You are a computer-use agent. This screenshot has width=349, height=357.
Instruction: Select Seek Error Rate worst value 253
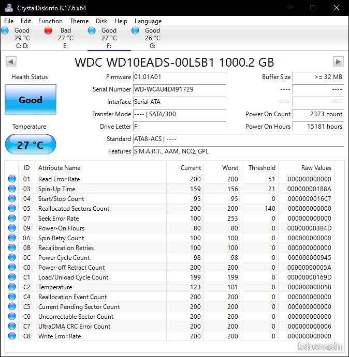click(232, 219)
